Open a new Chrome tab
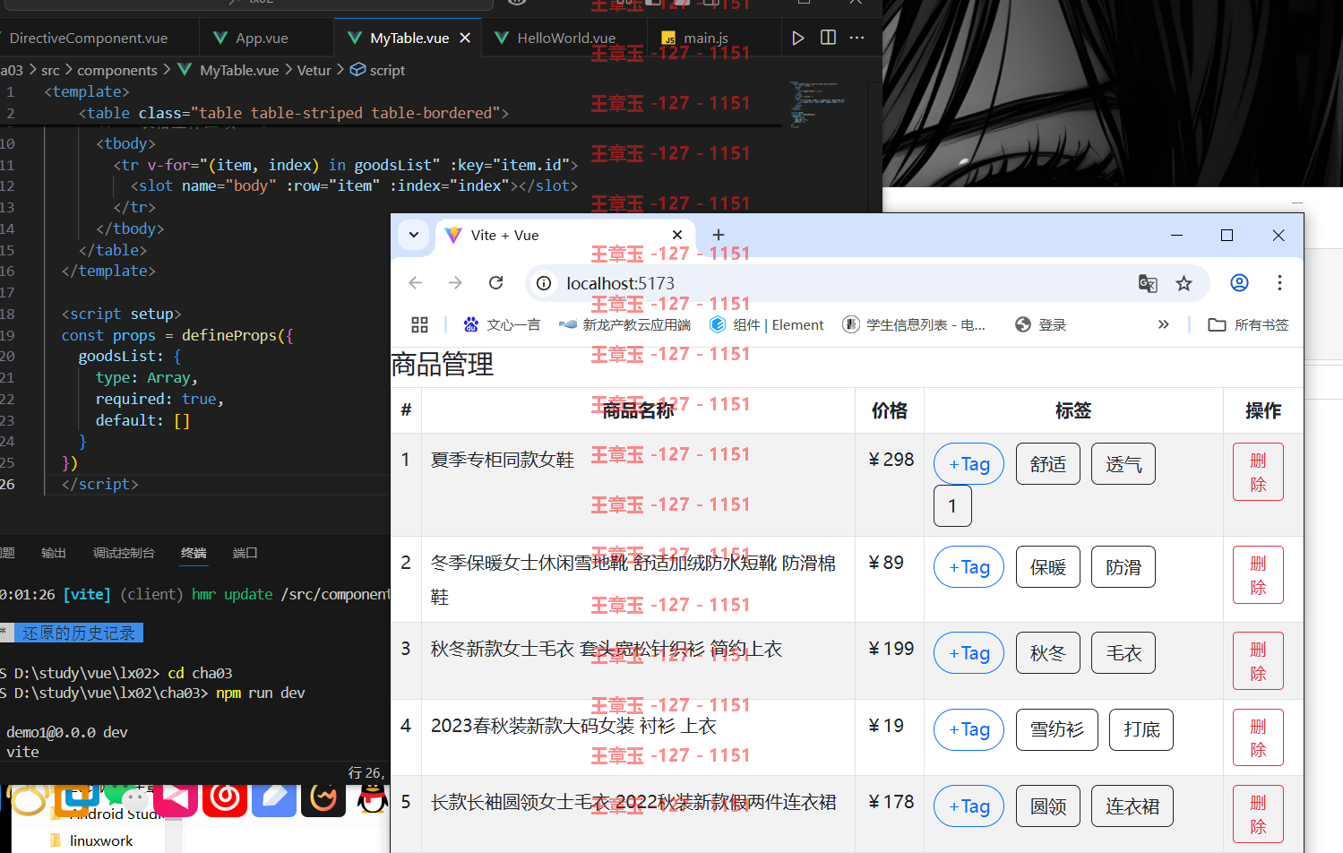This screenshot has width=1343, height=853. tap(719, 235)
